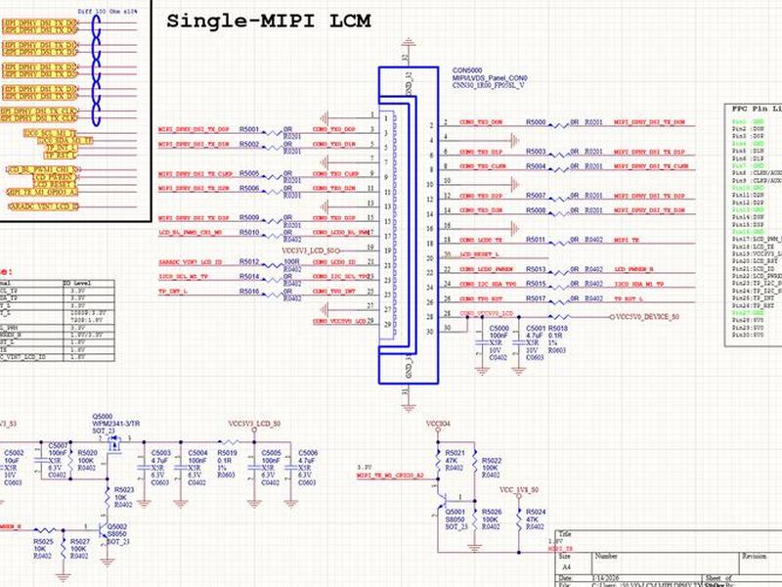Click the VCC3V3_LCD_S0 port at pin 19
The image size is (782, 587).
[x=311, y=250]
